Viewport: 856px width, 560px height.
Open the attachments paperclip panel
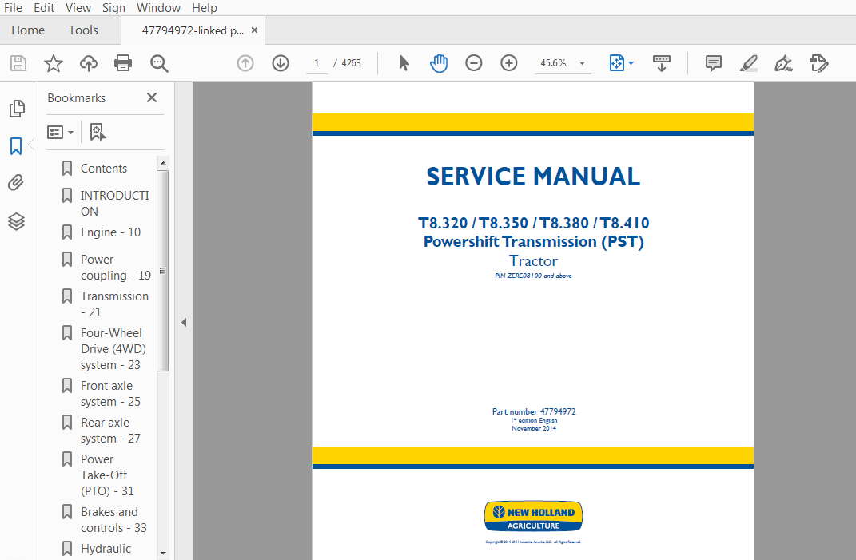pos(16,182)
